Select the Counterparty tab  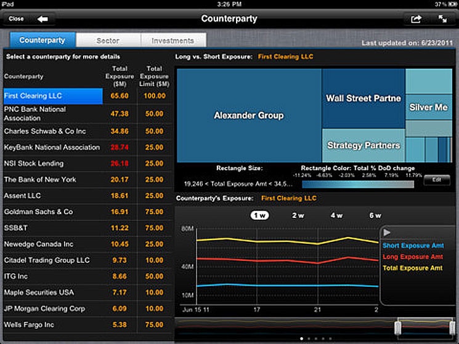pos(42,41)
